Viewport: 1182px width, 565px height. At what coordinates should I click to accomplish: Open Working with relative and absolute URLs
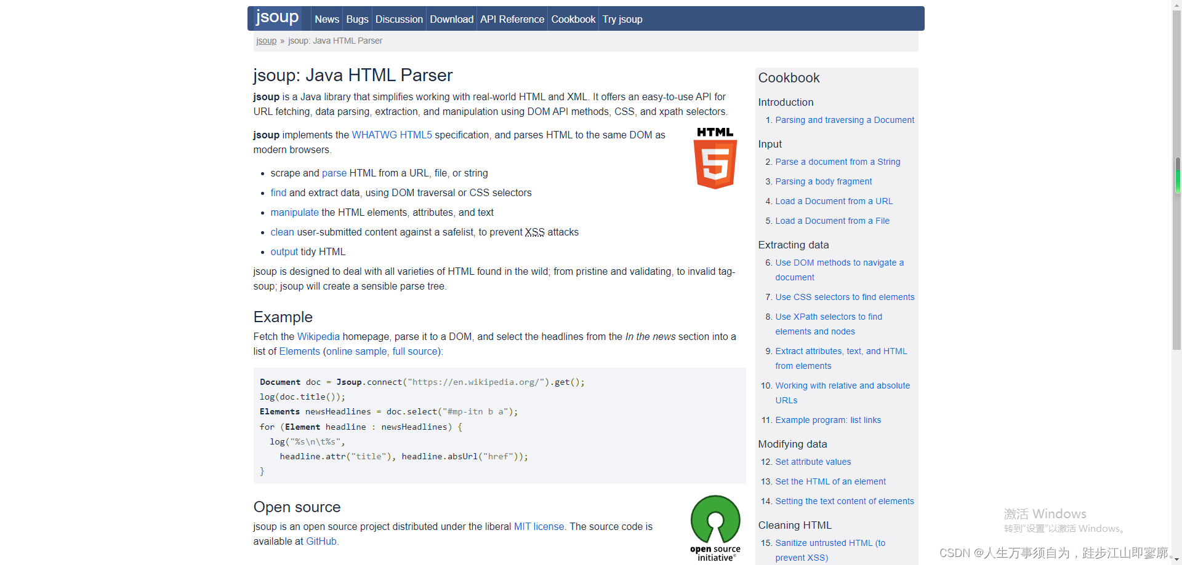click(842, 393)
